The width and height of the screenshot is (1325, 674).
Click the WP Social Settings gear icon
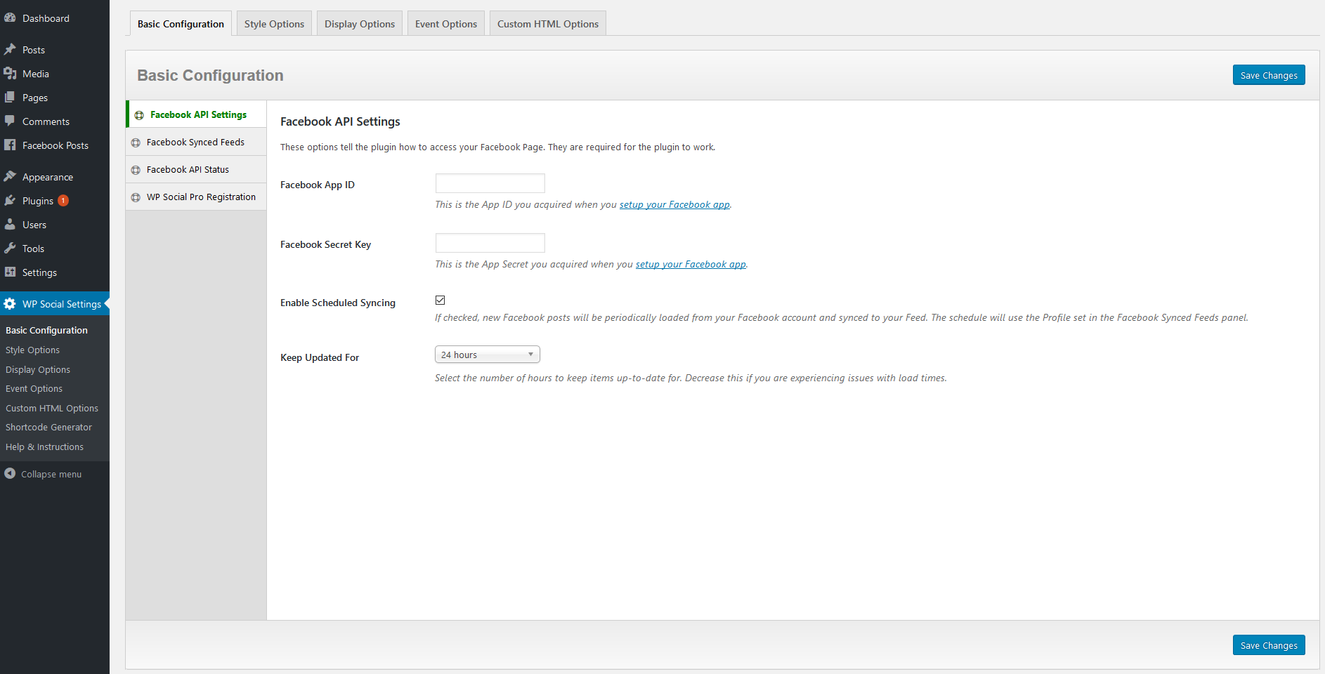(x=10, y=303)
